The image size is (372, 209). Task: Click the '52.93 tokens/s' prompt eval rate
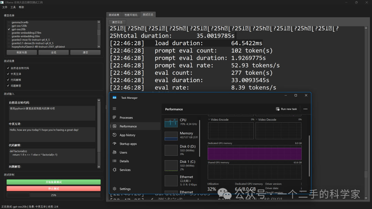255,66
